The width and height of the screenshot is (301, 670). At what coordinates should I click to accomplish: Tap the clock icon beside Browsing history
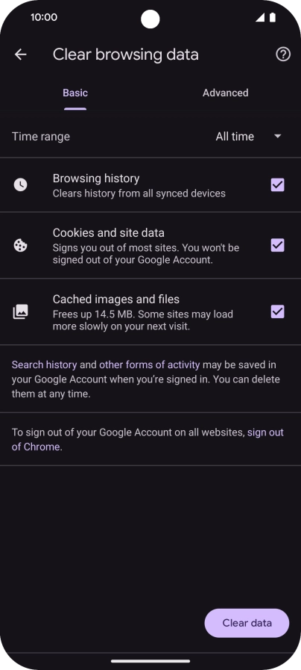pyautogui.click(x=20, y=185)
